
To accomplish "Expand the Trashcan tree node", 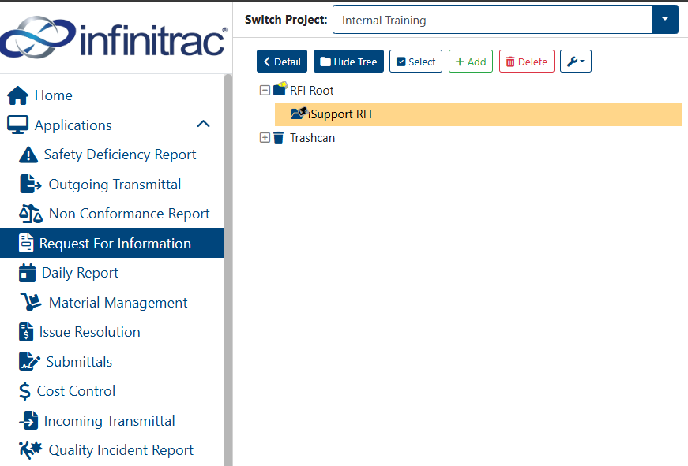I will (265, 137).
